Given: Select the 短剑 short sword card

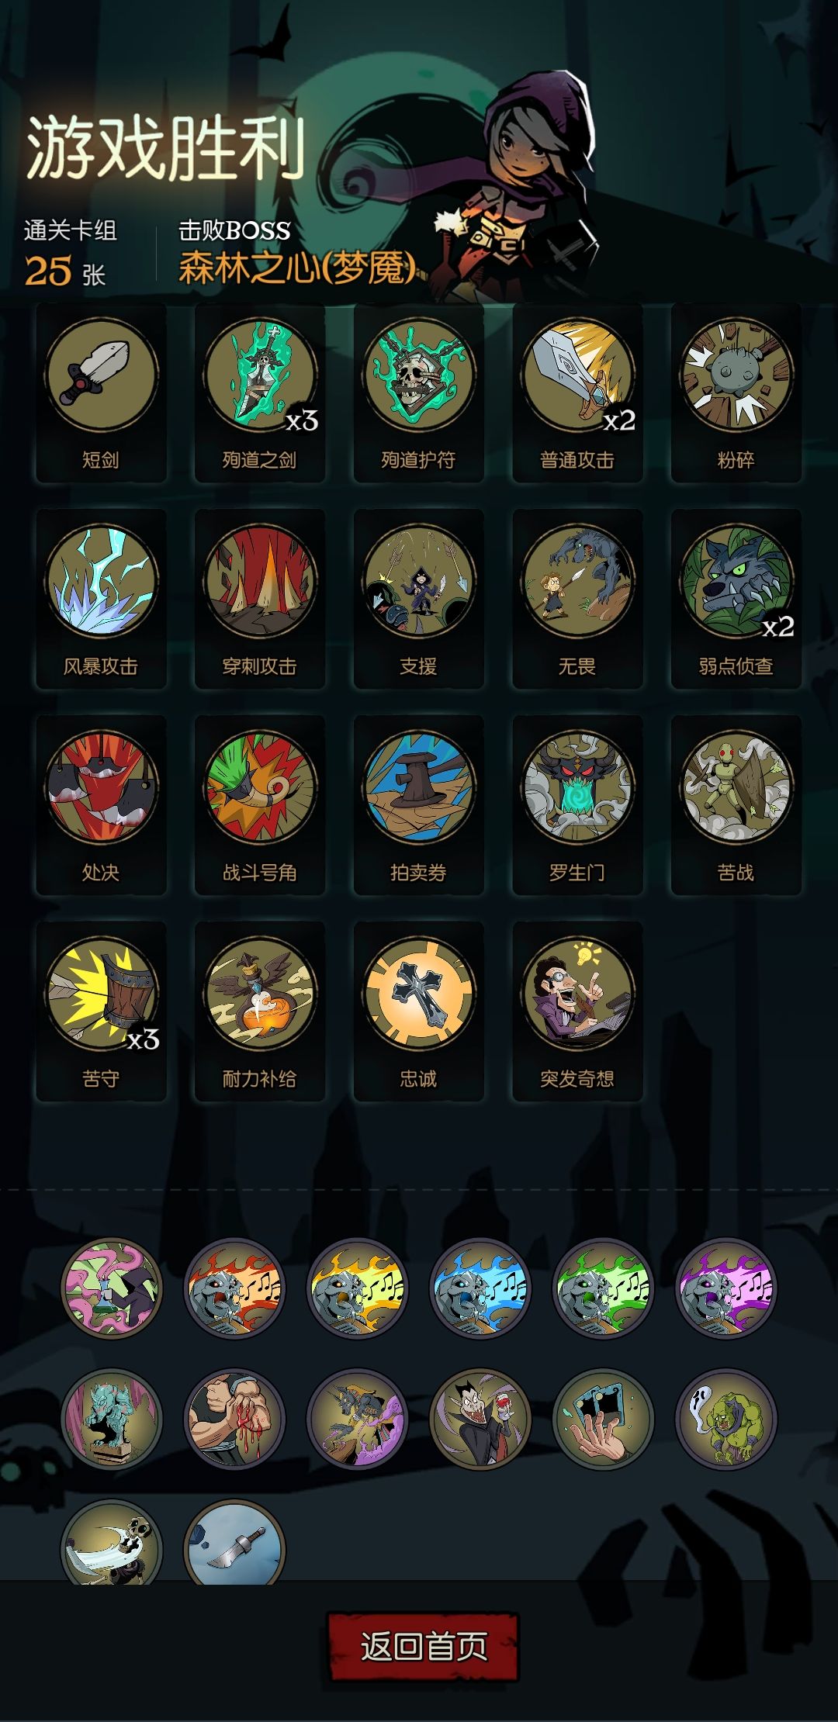Looking at the screenshot, I should coord(101,392).
